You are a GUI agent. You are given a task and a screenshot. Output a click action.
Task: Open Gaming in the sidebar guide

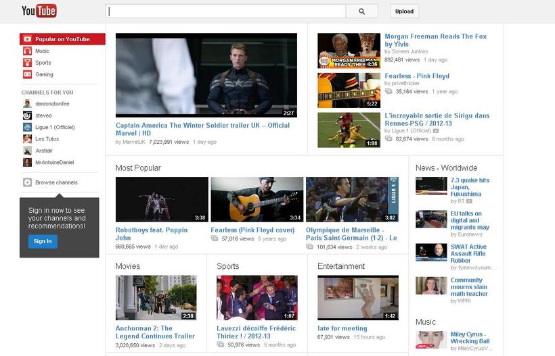[44, 74]
